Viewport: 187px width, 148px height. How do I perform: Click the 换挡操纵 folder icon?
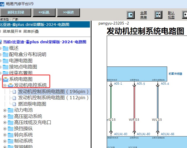(x=11, y=129)
